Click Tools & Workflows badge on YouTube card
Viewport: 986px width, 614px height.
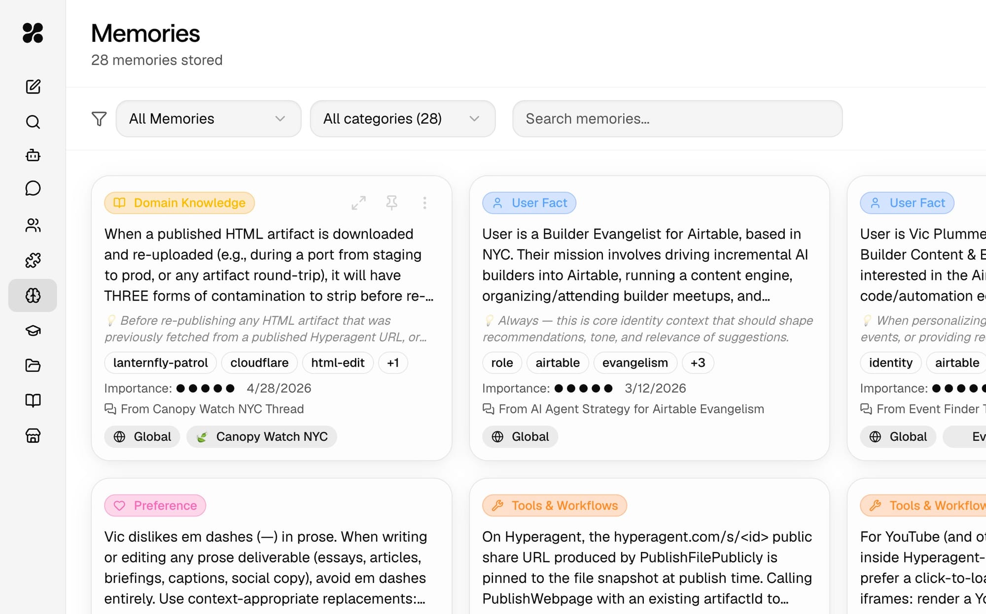click(x=923, y=506)
